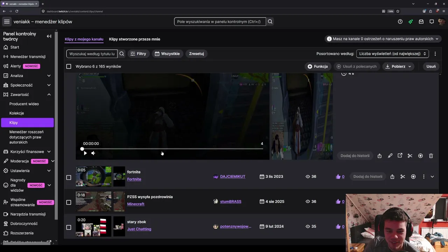
Task: Mute the clip preview player
Action: [93, 153]
